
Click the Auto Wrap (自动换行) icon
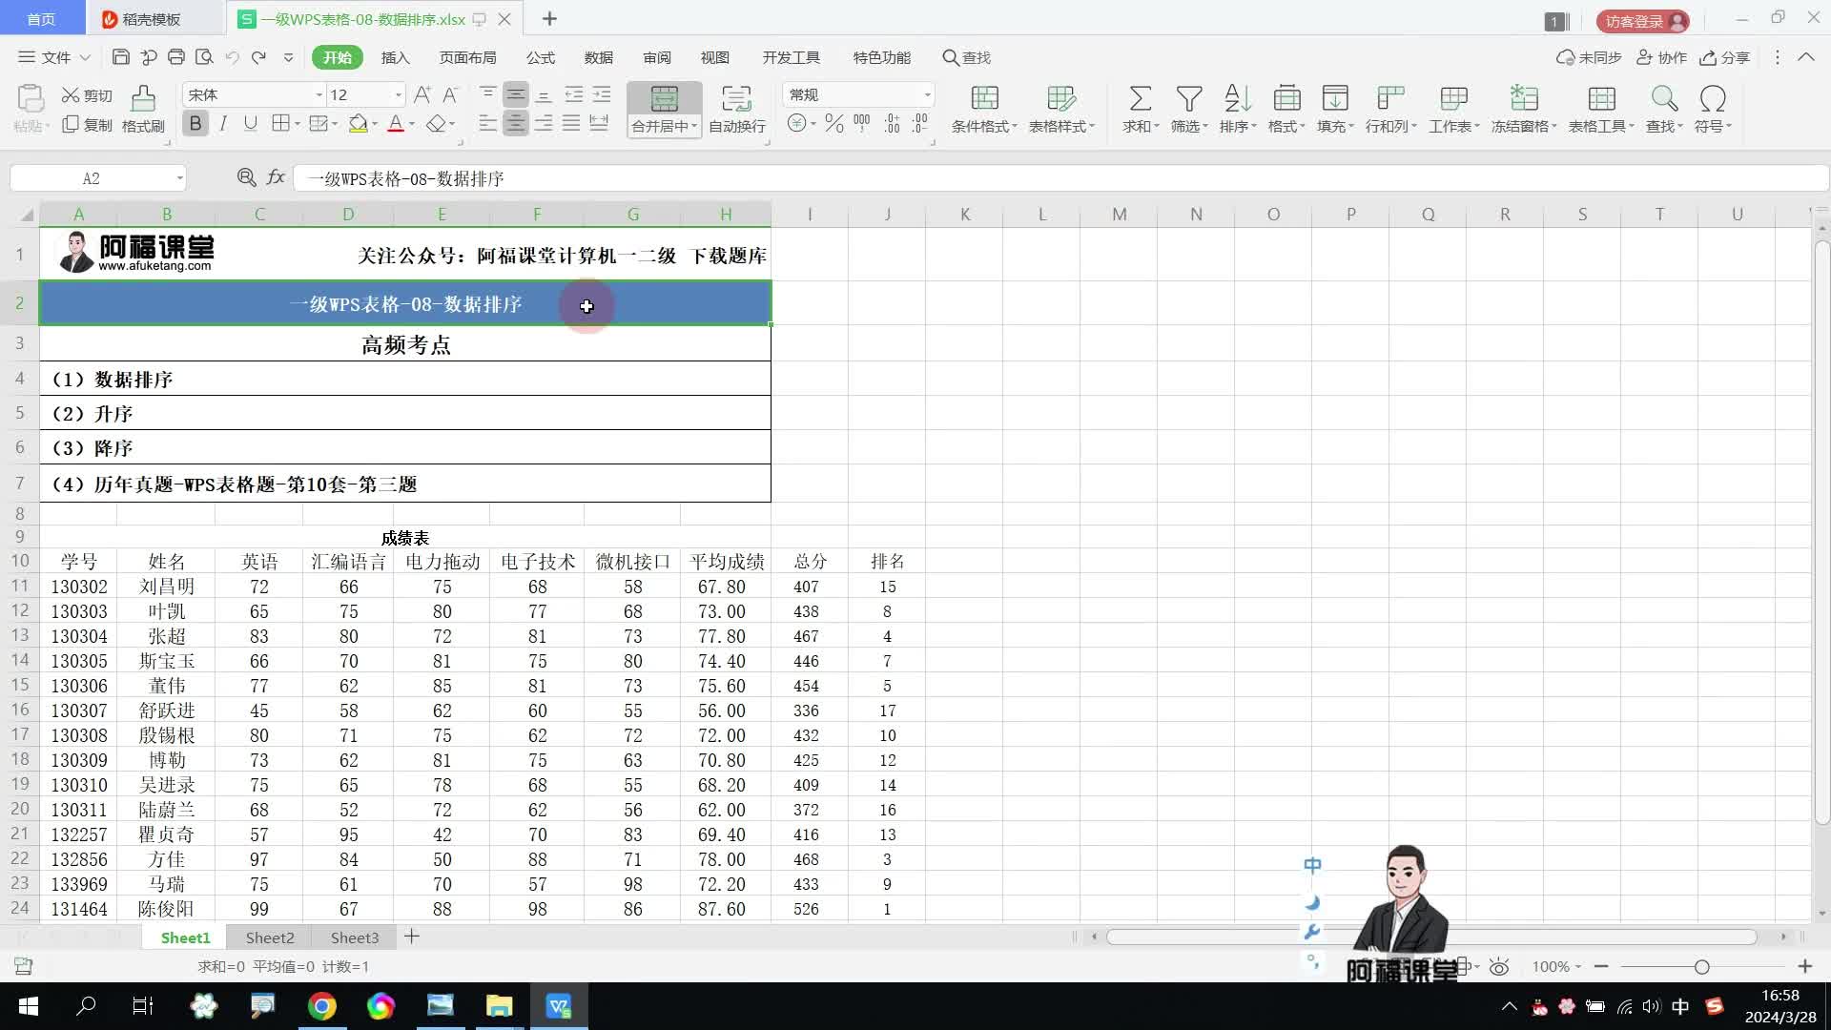[736, 99]
